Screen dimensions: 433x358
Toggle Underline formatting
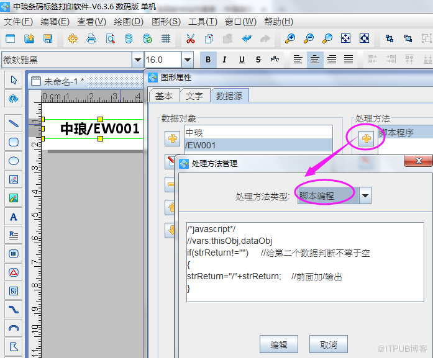(242, 60)
